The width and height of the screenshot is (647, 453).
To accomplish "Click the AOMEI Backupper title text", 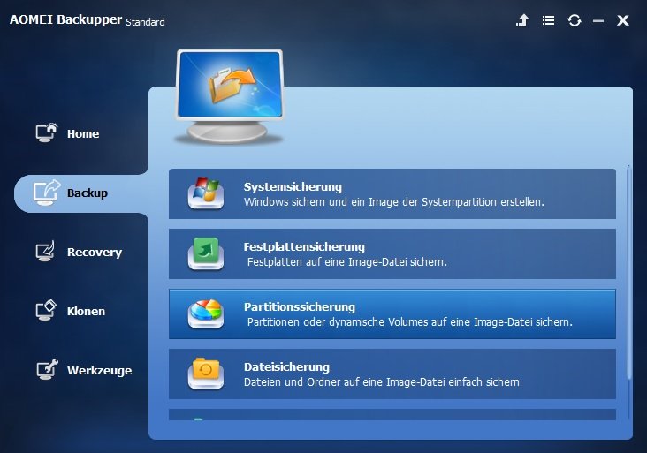I will click(x=65, y=19).
